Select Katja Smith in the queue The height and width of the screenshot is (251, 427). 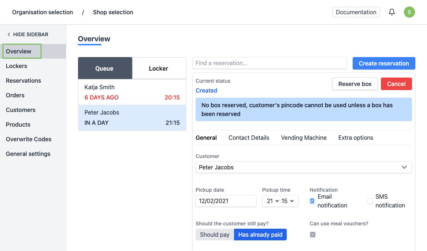[132, 92]
